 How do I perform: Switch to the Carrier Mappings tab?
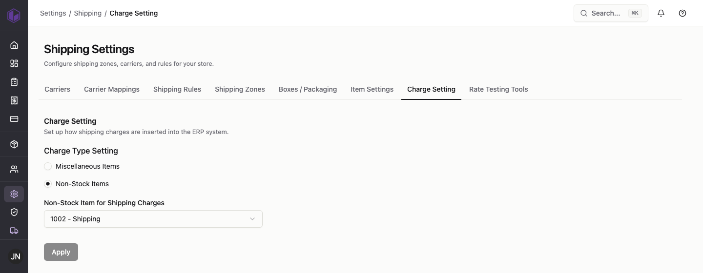[112, 89]
